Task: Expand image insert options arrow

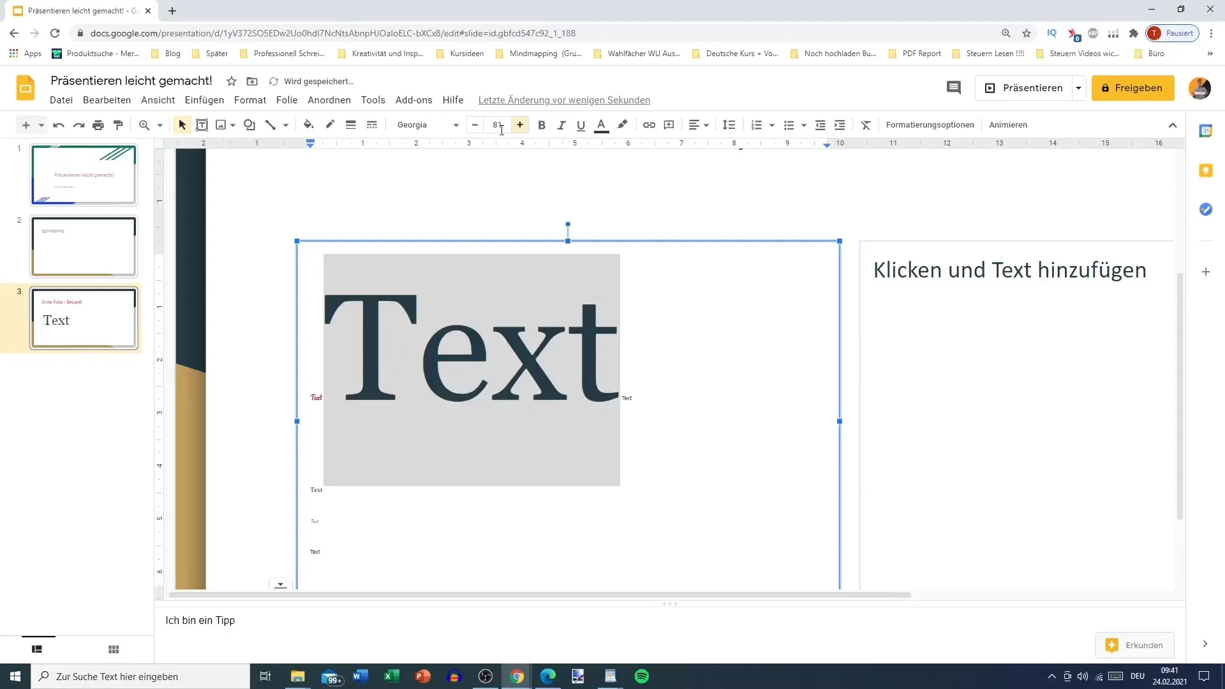Action: (233, 125)
